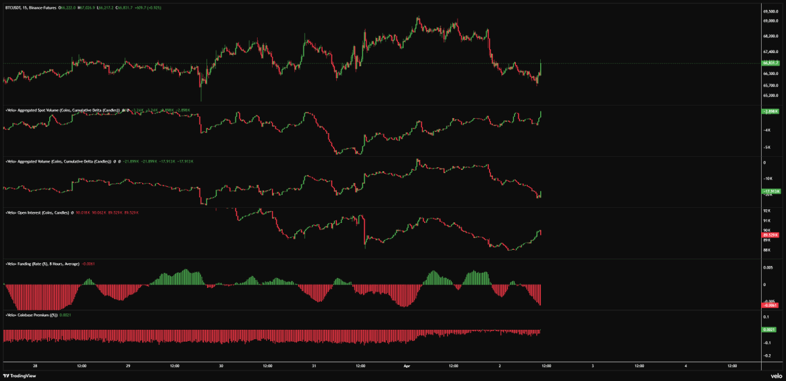Select the Coinbase Premium indicator title
The image size is (786, 381).
tap(31, 315)
